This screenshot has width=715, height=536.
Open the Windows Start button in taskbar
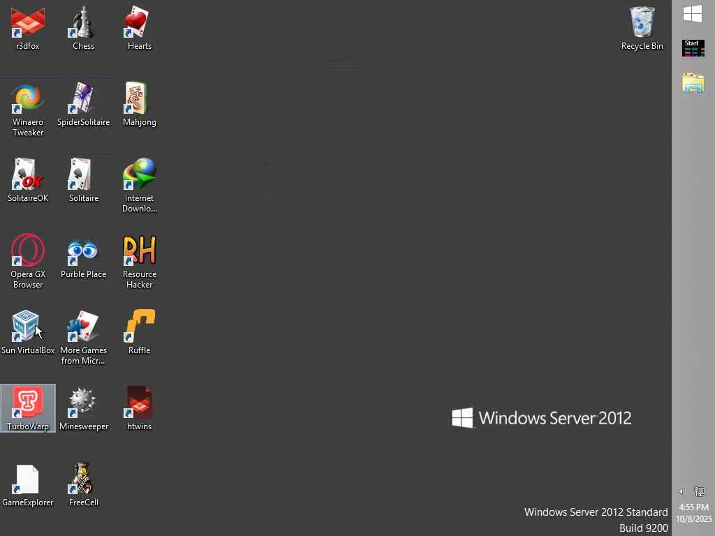(x=693, y=14)
